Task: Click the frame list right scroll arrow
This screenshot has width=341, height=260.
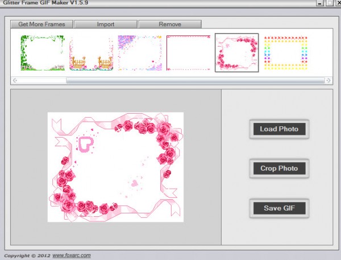Action: 328,80
